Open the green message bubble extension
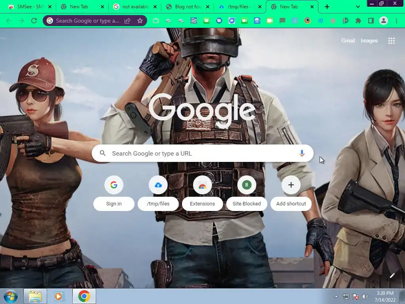This screenshot has height=304, width=405. pos(206,21)
